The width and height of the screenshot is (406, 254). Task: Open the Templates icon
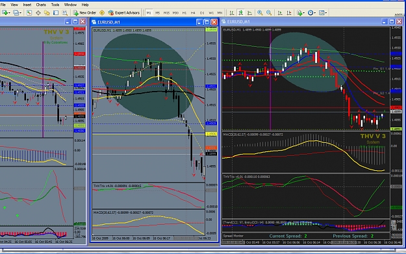[322, 13]
